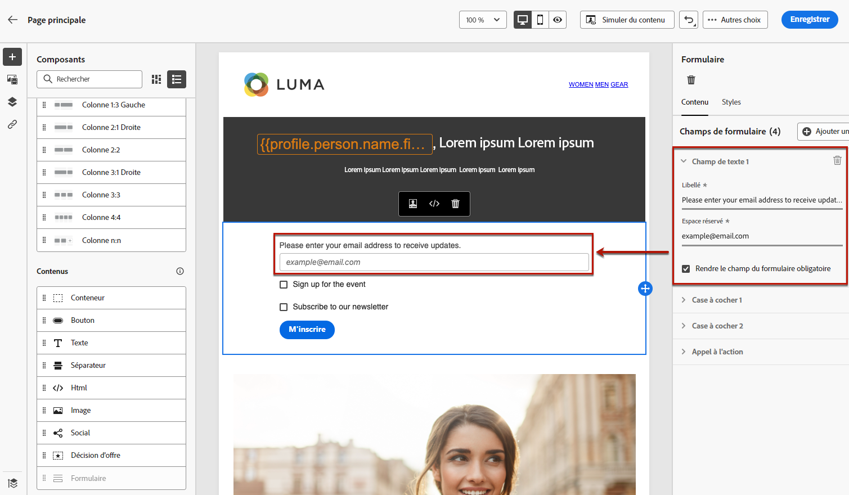Open the 100 % zoom dropdown

483,20
